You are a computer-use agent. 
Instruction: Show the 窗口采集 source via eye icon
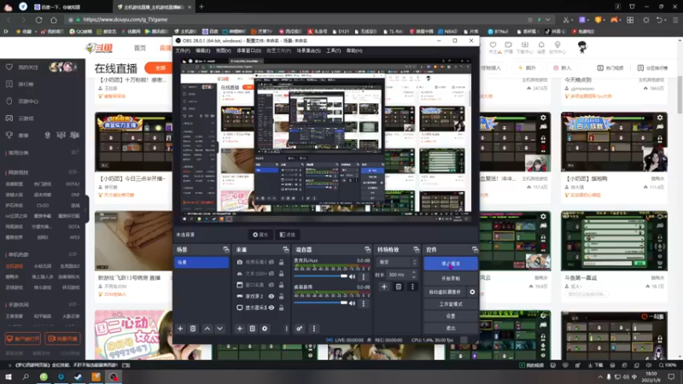tap(271, 285)
